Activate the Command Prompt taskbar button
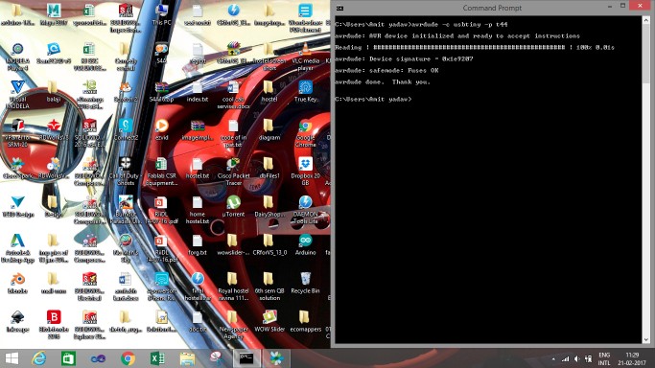This screenshot has height=368, width=655. tap(246, 358)
